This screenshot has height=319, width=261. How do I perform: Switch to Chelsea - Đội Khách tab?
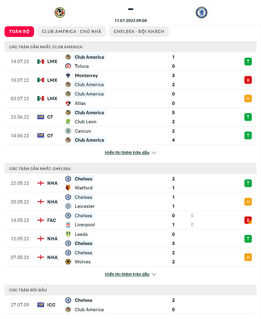pos(139,31)
